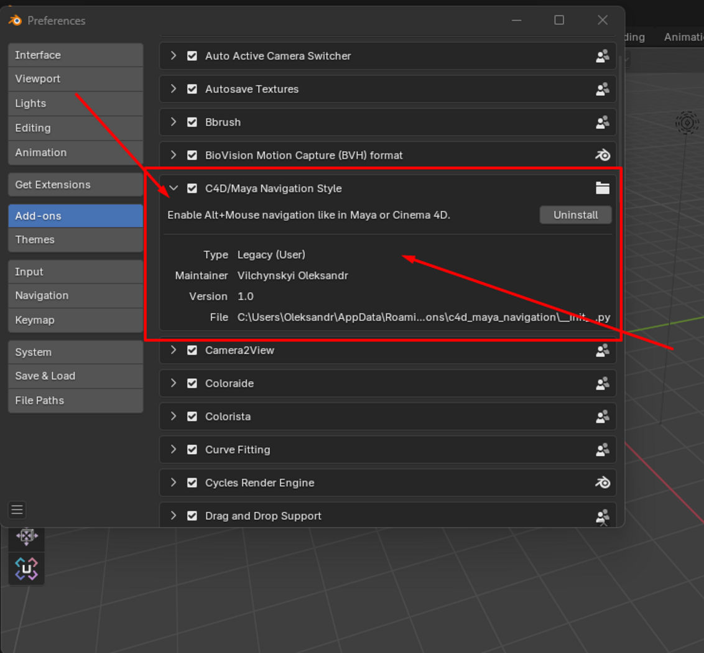Select the point light object in viewport
This screenshot has height=653, width=704.
(x=687, y=123)
